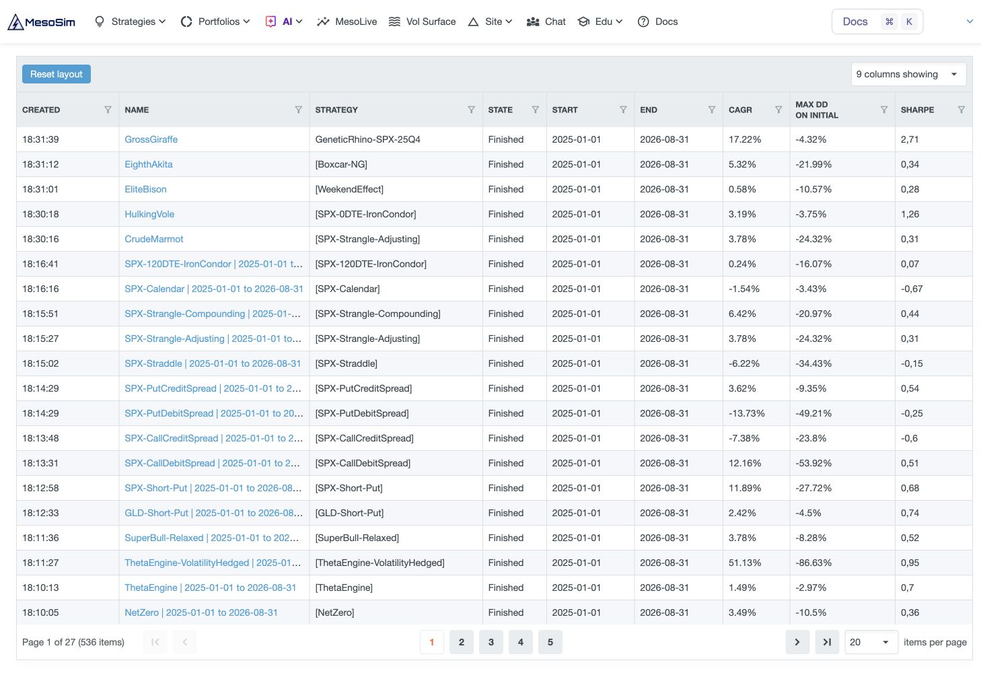
Task: Go to next page arrow
Action: pos(797,642)
